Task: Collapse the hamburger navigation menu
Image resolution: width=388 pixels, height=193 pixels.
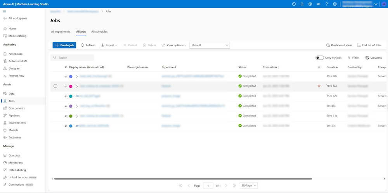Action: pos(4,11)
